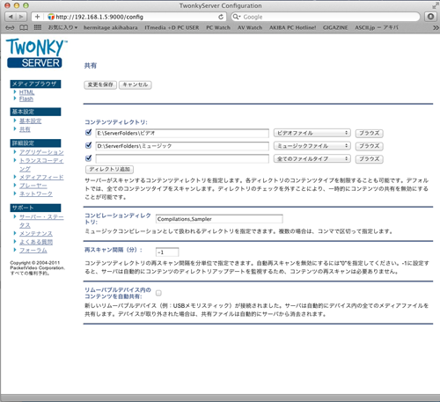Open the PC Watch bookmark
Viewport: 440px width, 402px height.
(218, 27)
